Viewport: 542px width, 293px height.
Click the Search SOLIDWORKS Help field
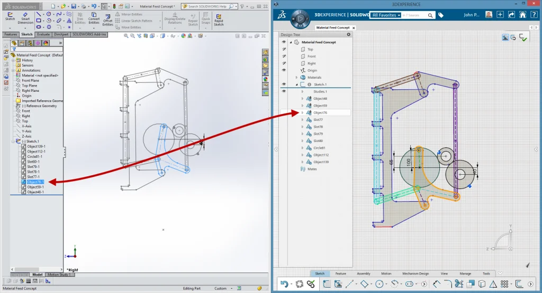tap(207, 6)
